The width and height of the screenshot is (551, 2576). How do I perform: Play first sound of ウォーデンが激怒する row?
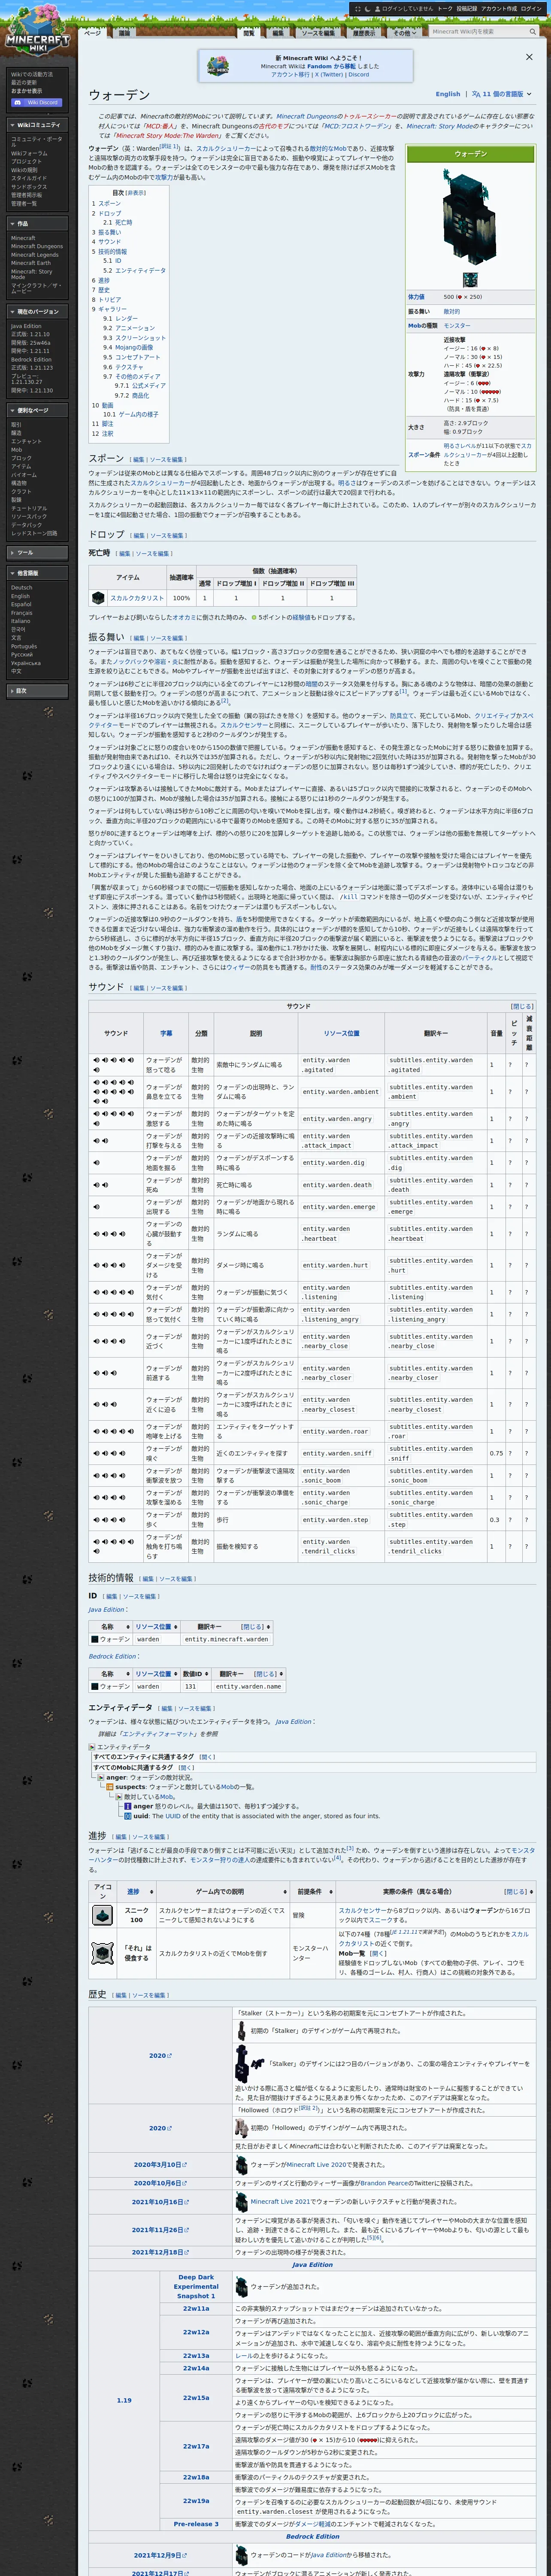[97, 1114]
